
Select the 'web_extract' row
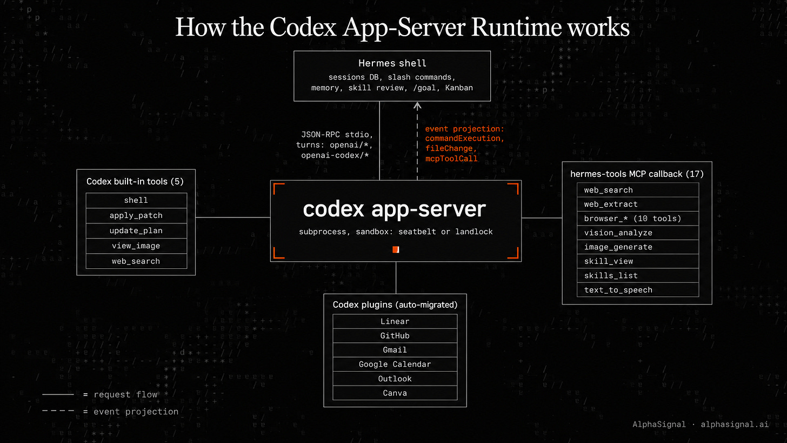(x=638, y=204)
